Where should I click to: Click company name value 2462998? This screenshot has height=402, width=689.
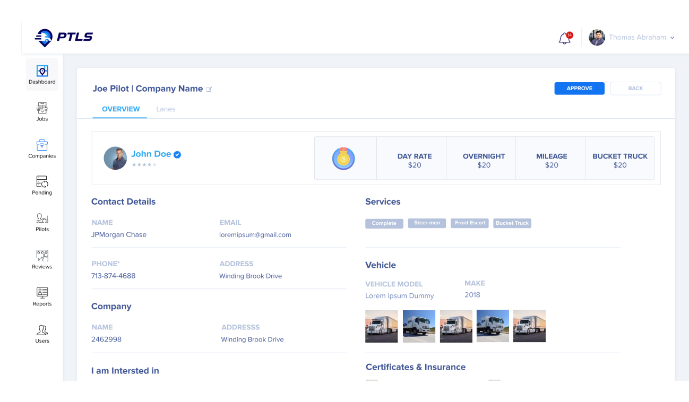(x=106, y=339)
